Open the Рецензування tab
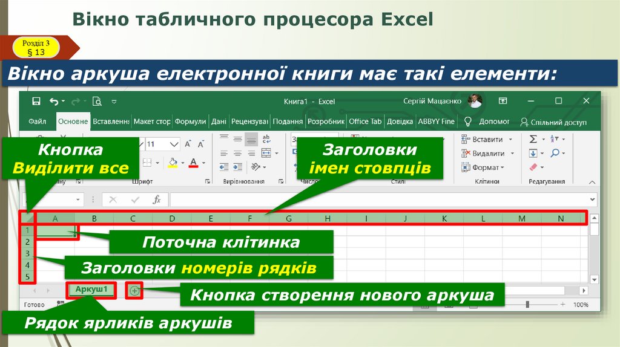 [249, 122]
